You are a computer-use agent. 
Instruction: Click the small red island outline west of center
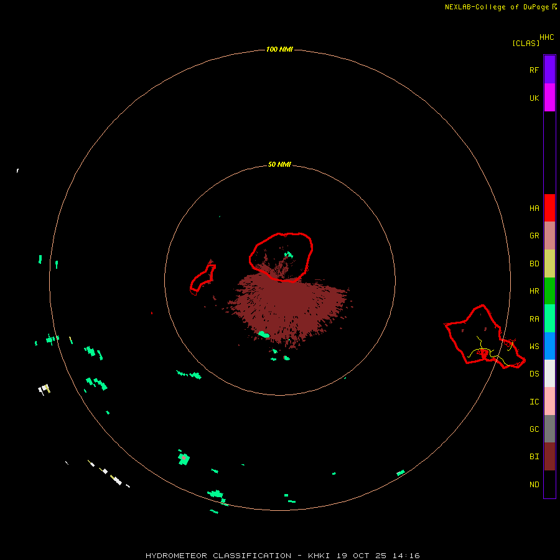[x=202, y=279]
